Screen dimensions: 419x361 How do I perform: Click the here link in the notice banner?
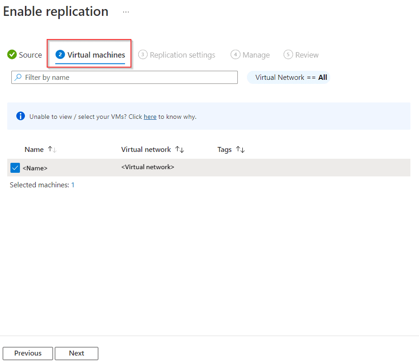click(149, 116)
